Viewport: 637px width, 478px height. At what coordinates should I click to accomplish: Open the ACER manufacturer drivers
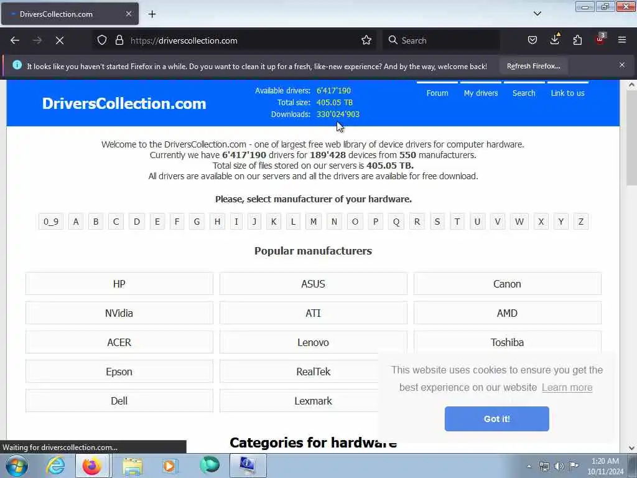click(119, 342)
